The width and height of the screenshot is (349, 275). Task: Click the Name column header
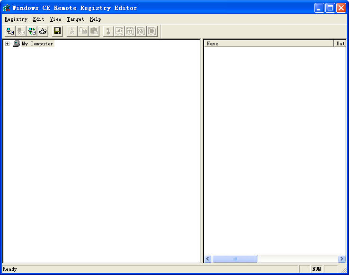coord(268,43)
